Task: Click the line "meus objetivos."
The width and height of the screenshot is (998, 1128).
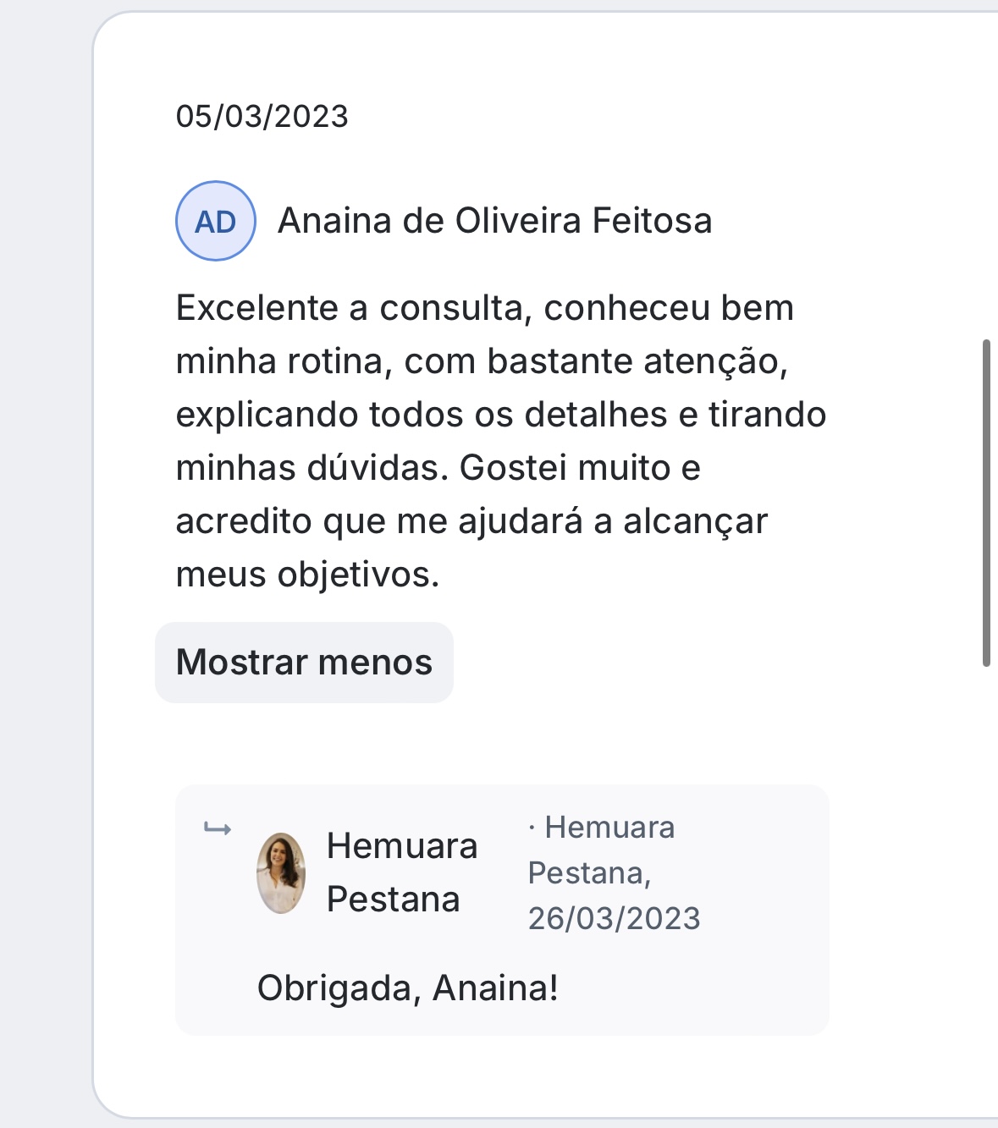Action: pyautogui.click(x=308, y=575)
